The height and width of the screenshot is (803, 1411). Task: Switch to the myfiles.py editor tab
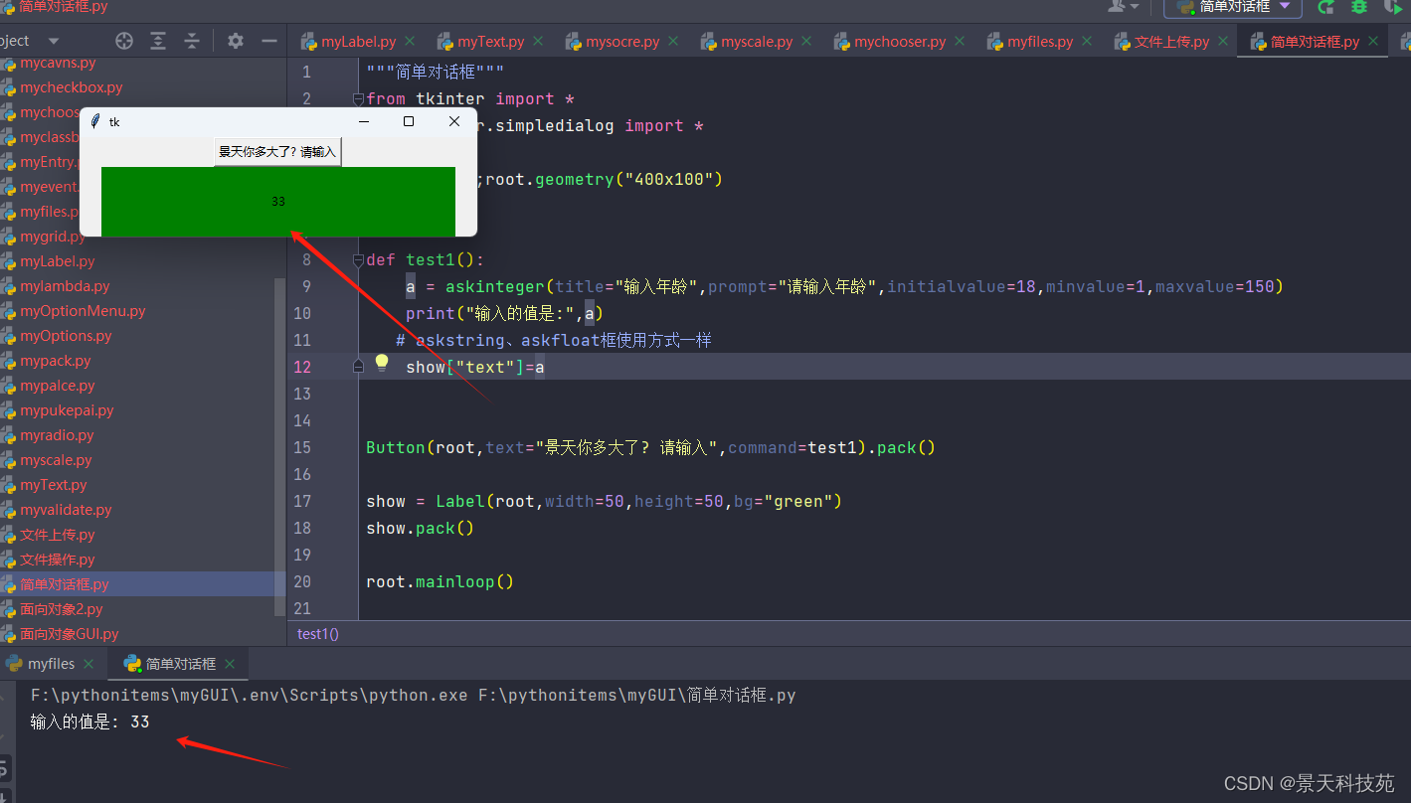click(x=1040, y=42)
